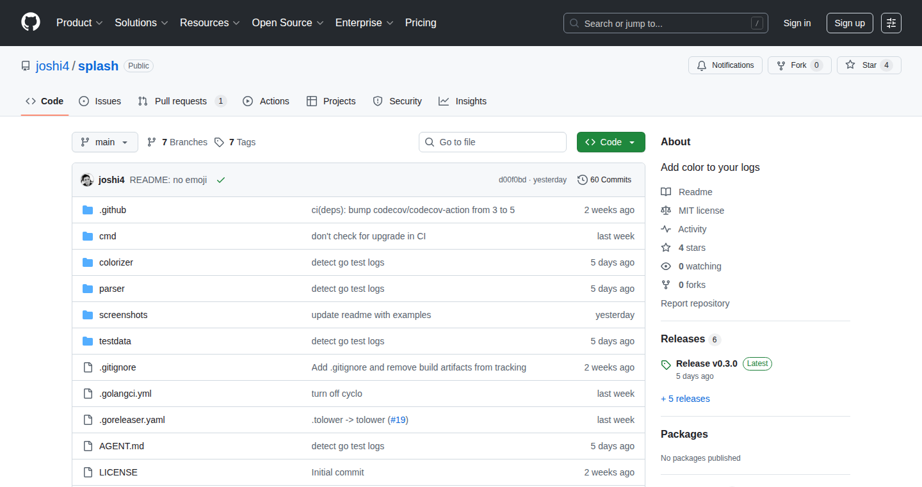922x487 pixels.
Task: Open the Security tab
Action: pyautogui.click(x=397, y=101)
